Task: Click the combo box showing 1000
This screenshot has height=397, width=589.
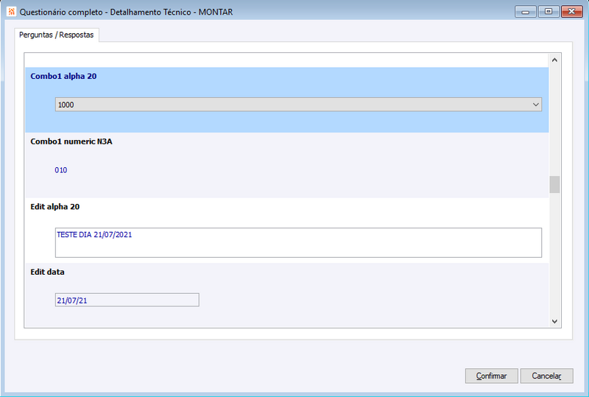Action: tap(298, 105)
